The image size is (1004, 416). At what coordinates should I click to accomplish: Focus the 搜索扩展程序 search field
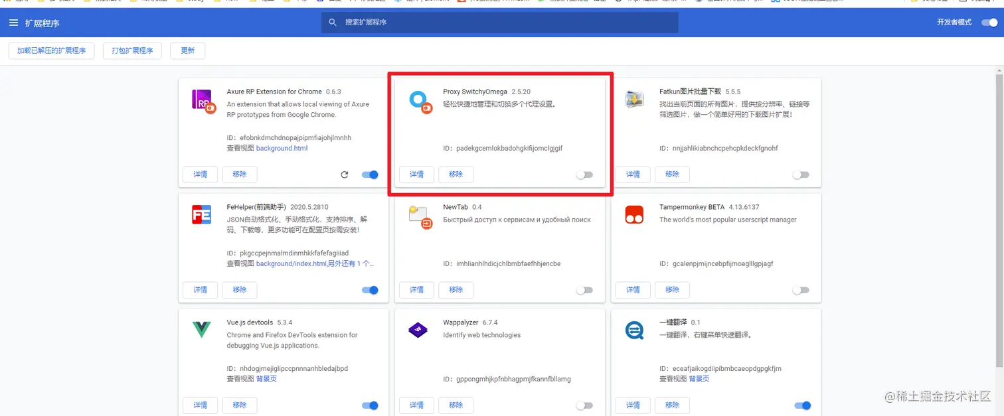[x=500, y=23]
